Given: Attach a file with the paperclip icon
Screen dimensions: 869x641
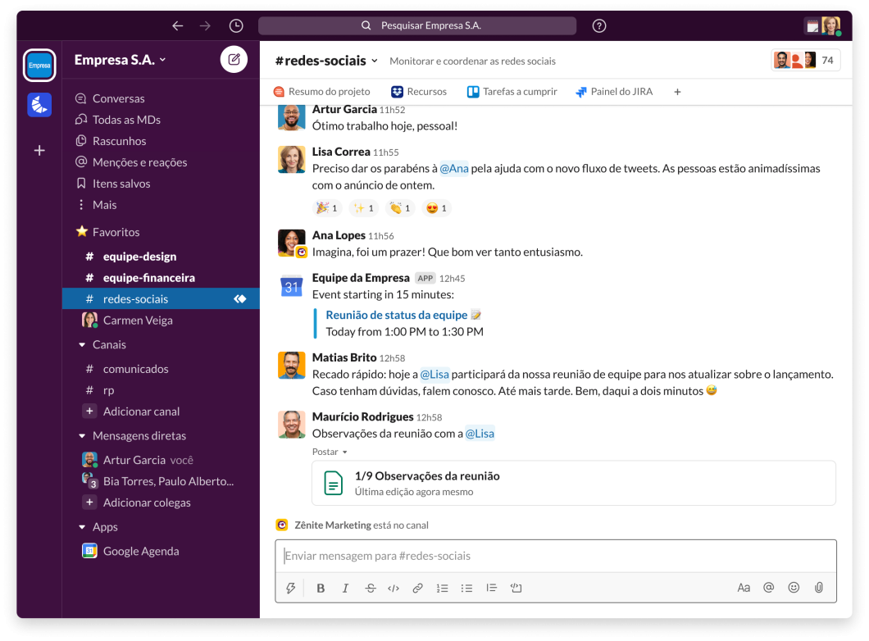Looking at the screenshot, I should (818, 587).
